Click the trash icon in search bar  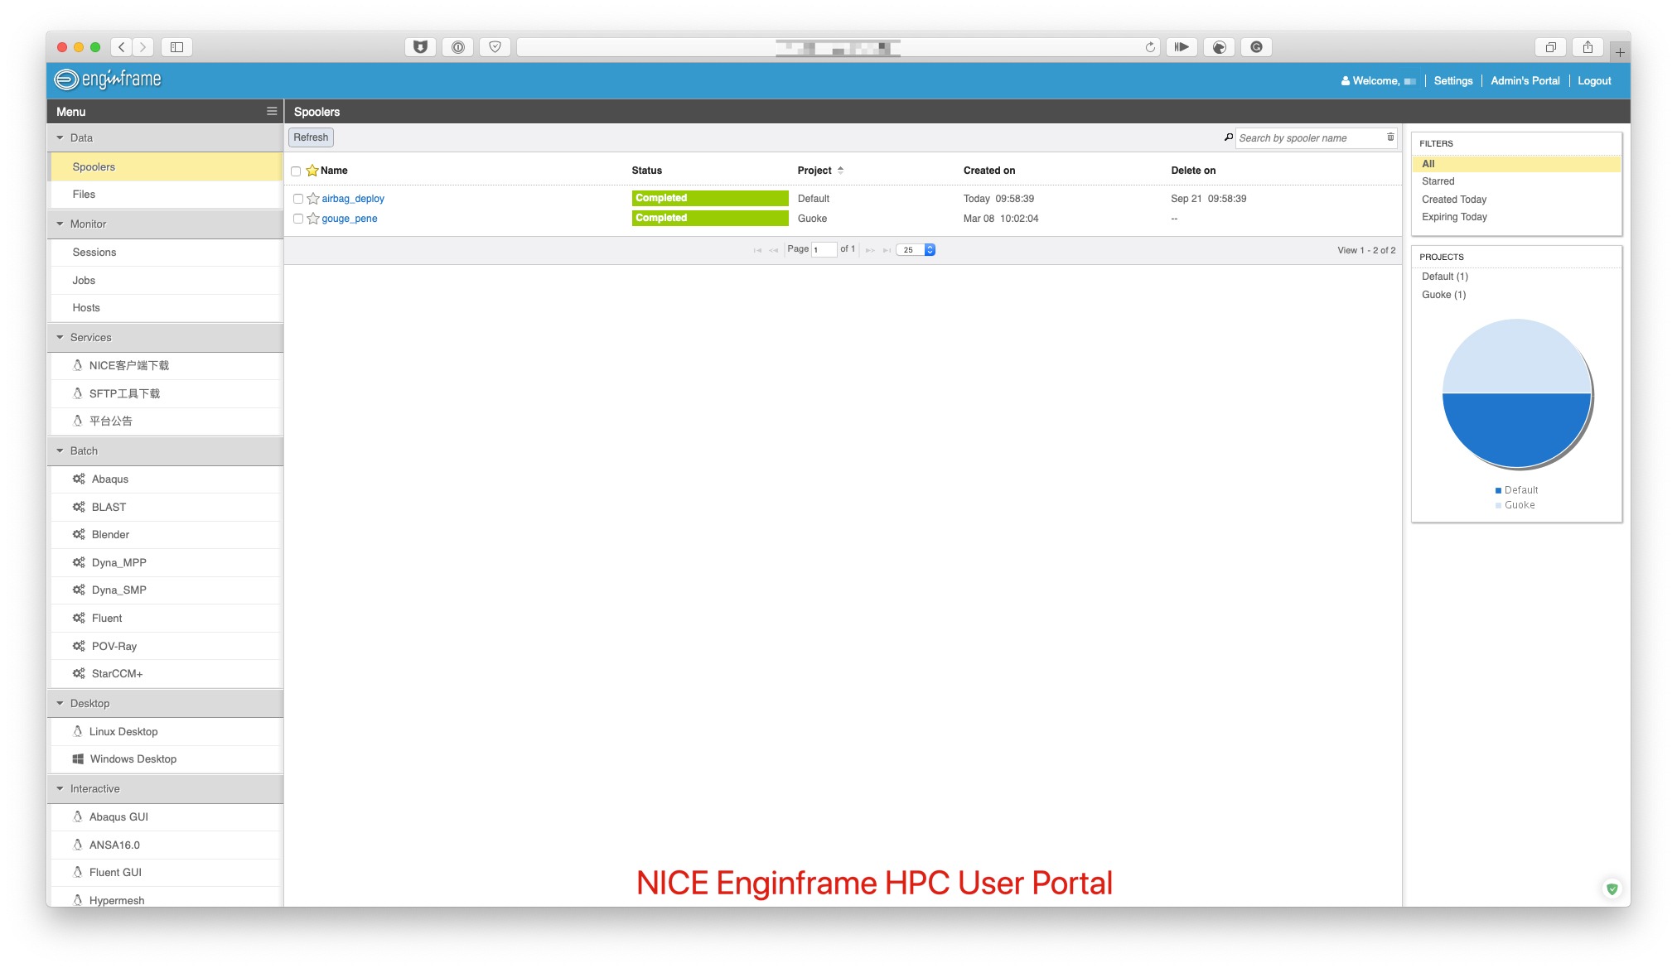[x=1390, y=137]
